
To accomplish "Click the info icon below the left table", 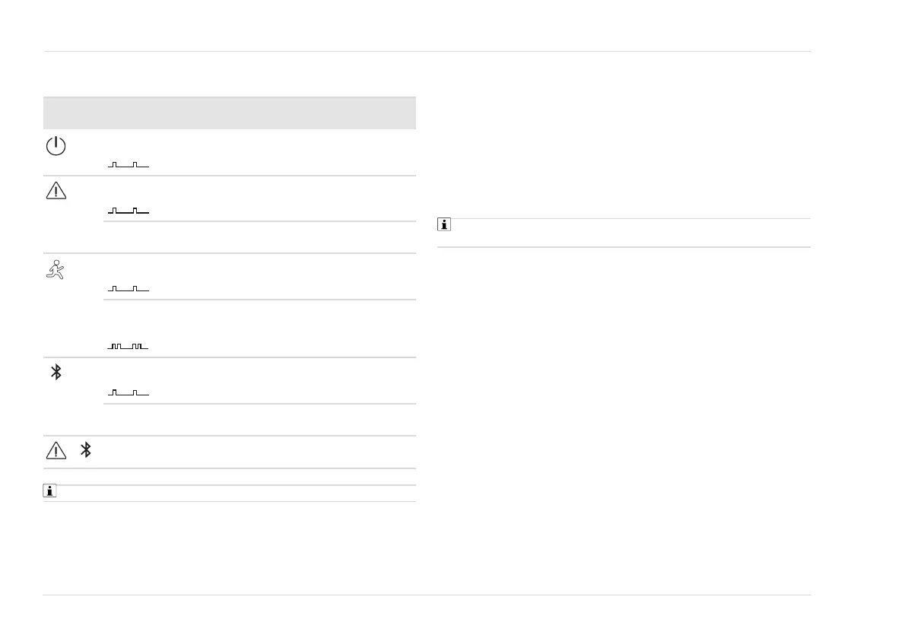I will 49,492.
